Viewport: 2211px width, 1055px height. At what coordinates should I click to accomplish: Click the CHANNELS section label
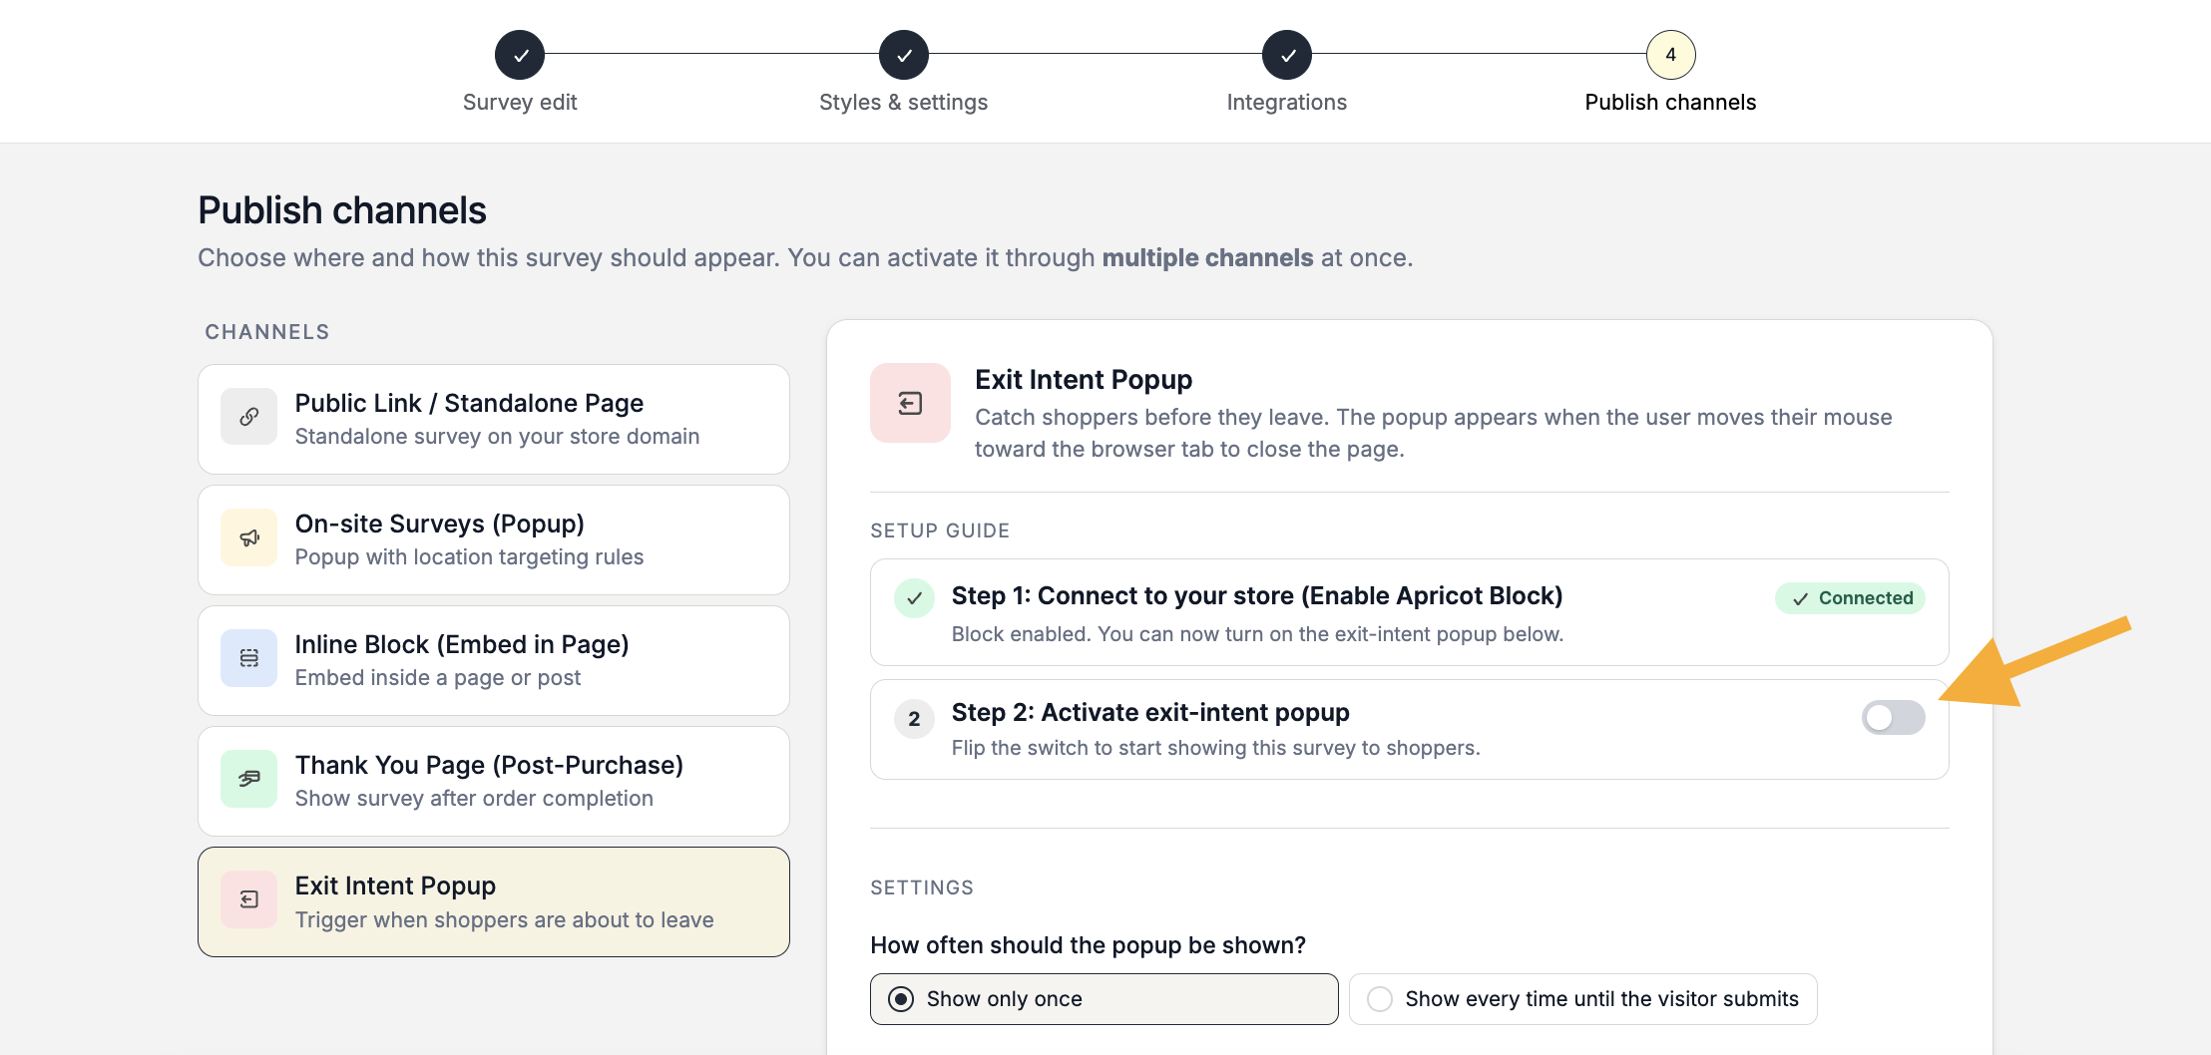[x=267, y=332]
